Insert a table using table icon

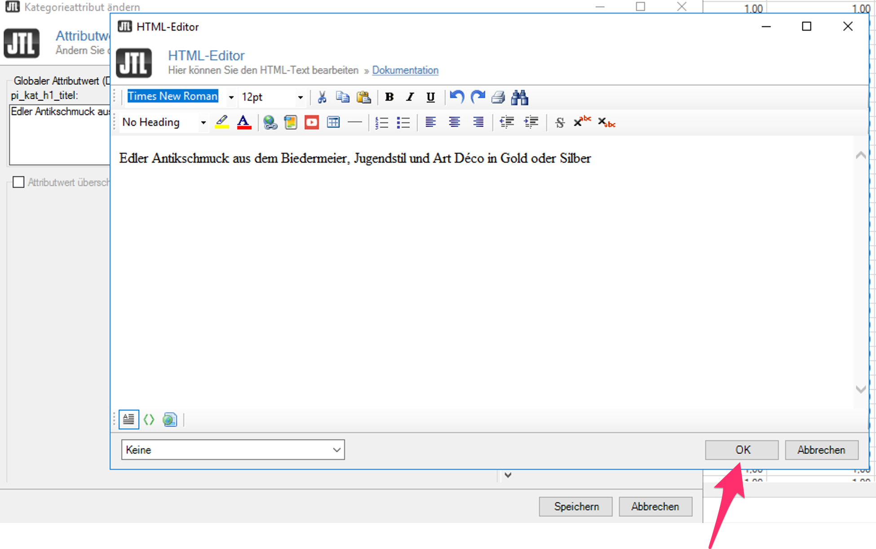click(333, 122)
